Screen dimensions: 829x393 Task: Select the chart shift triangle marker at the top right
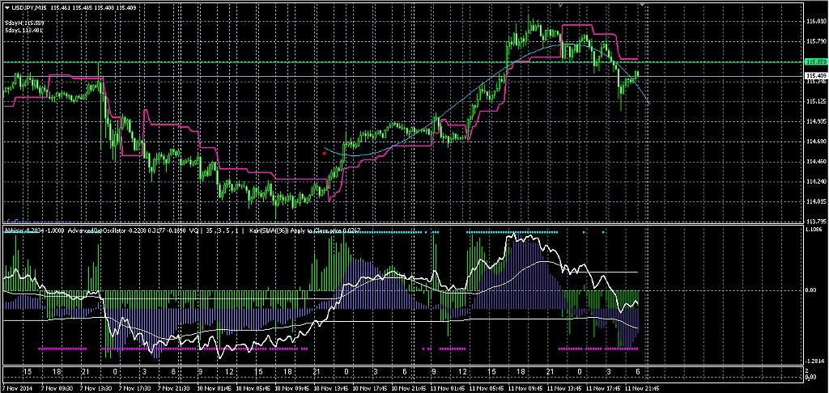tap(642, 4)
